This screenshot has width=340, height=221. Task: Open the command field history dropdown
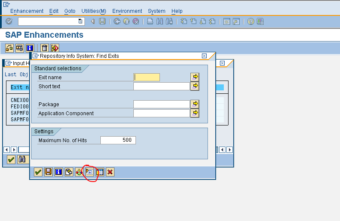click(80, 21)
